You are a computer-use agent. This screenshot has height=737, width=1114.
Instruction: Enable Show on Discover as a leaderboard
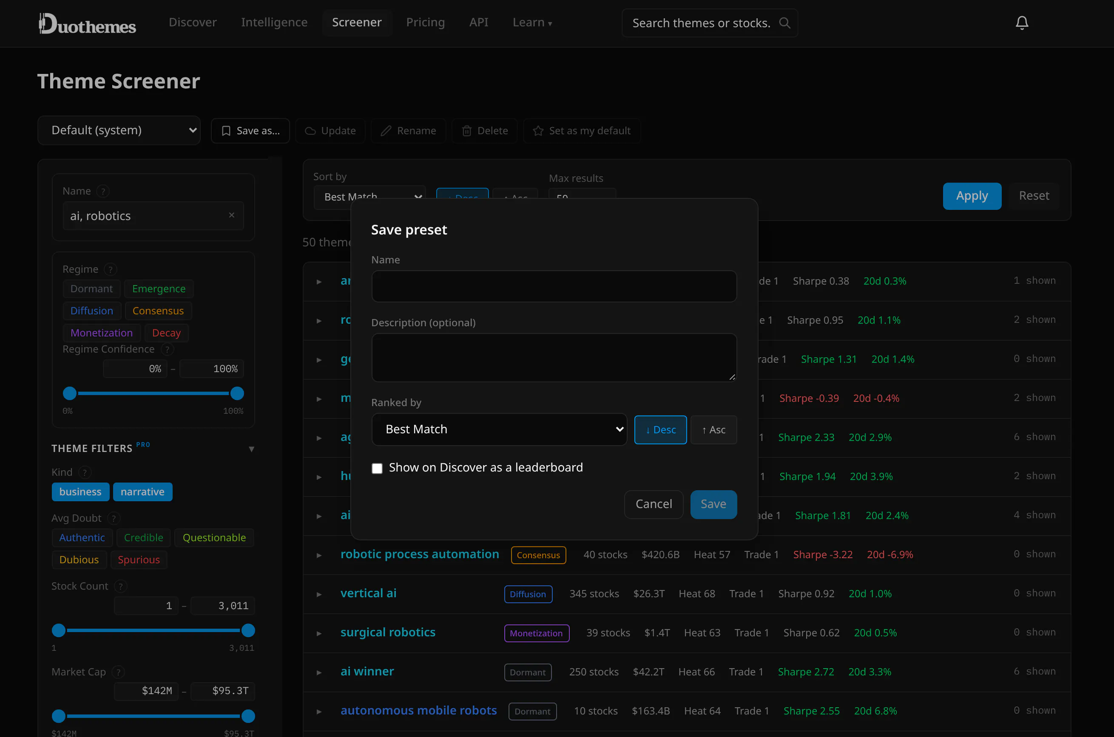tap(377, 468)
